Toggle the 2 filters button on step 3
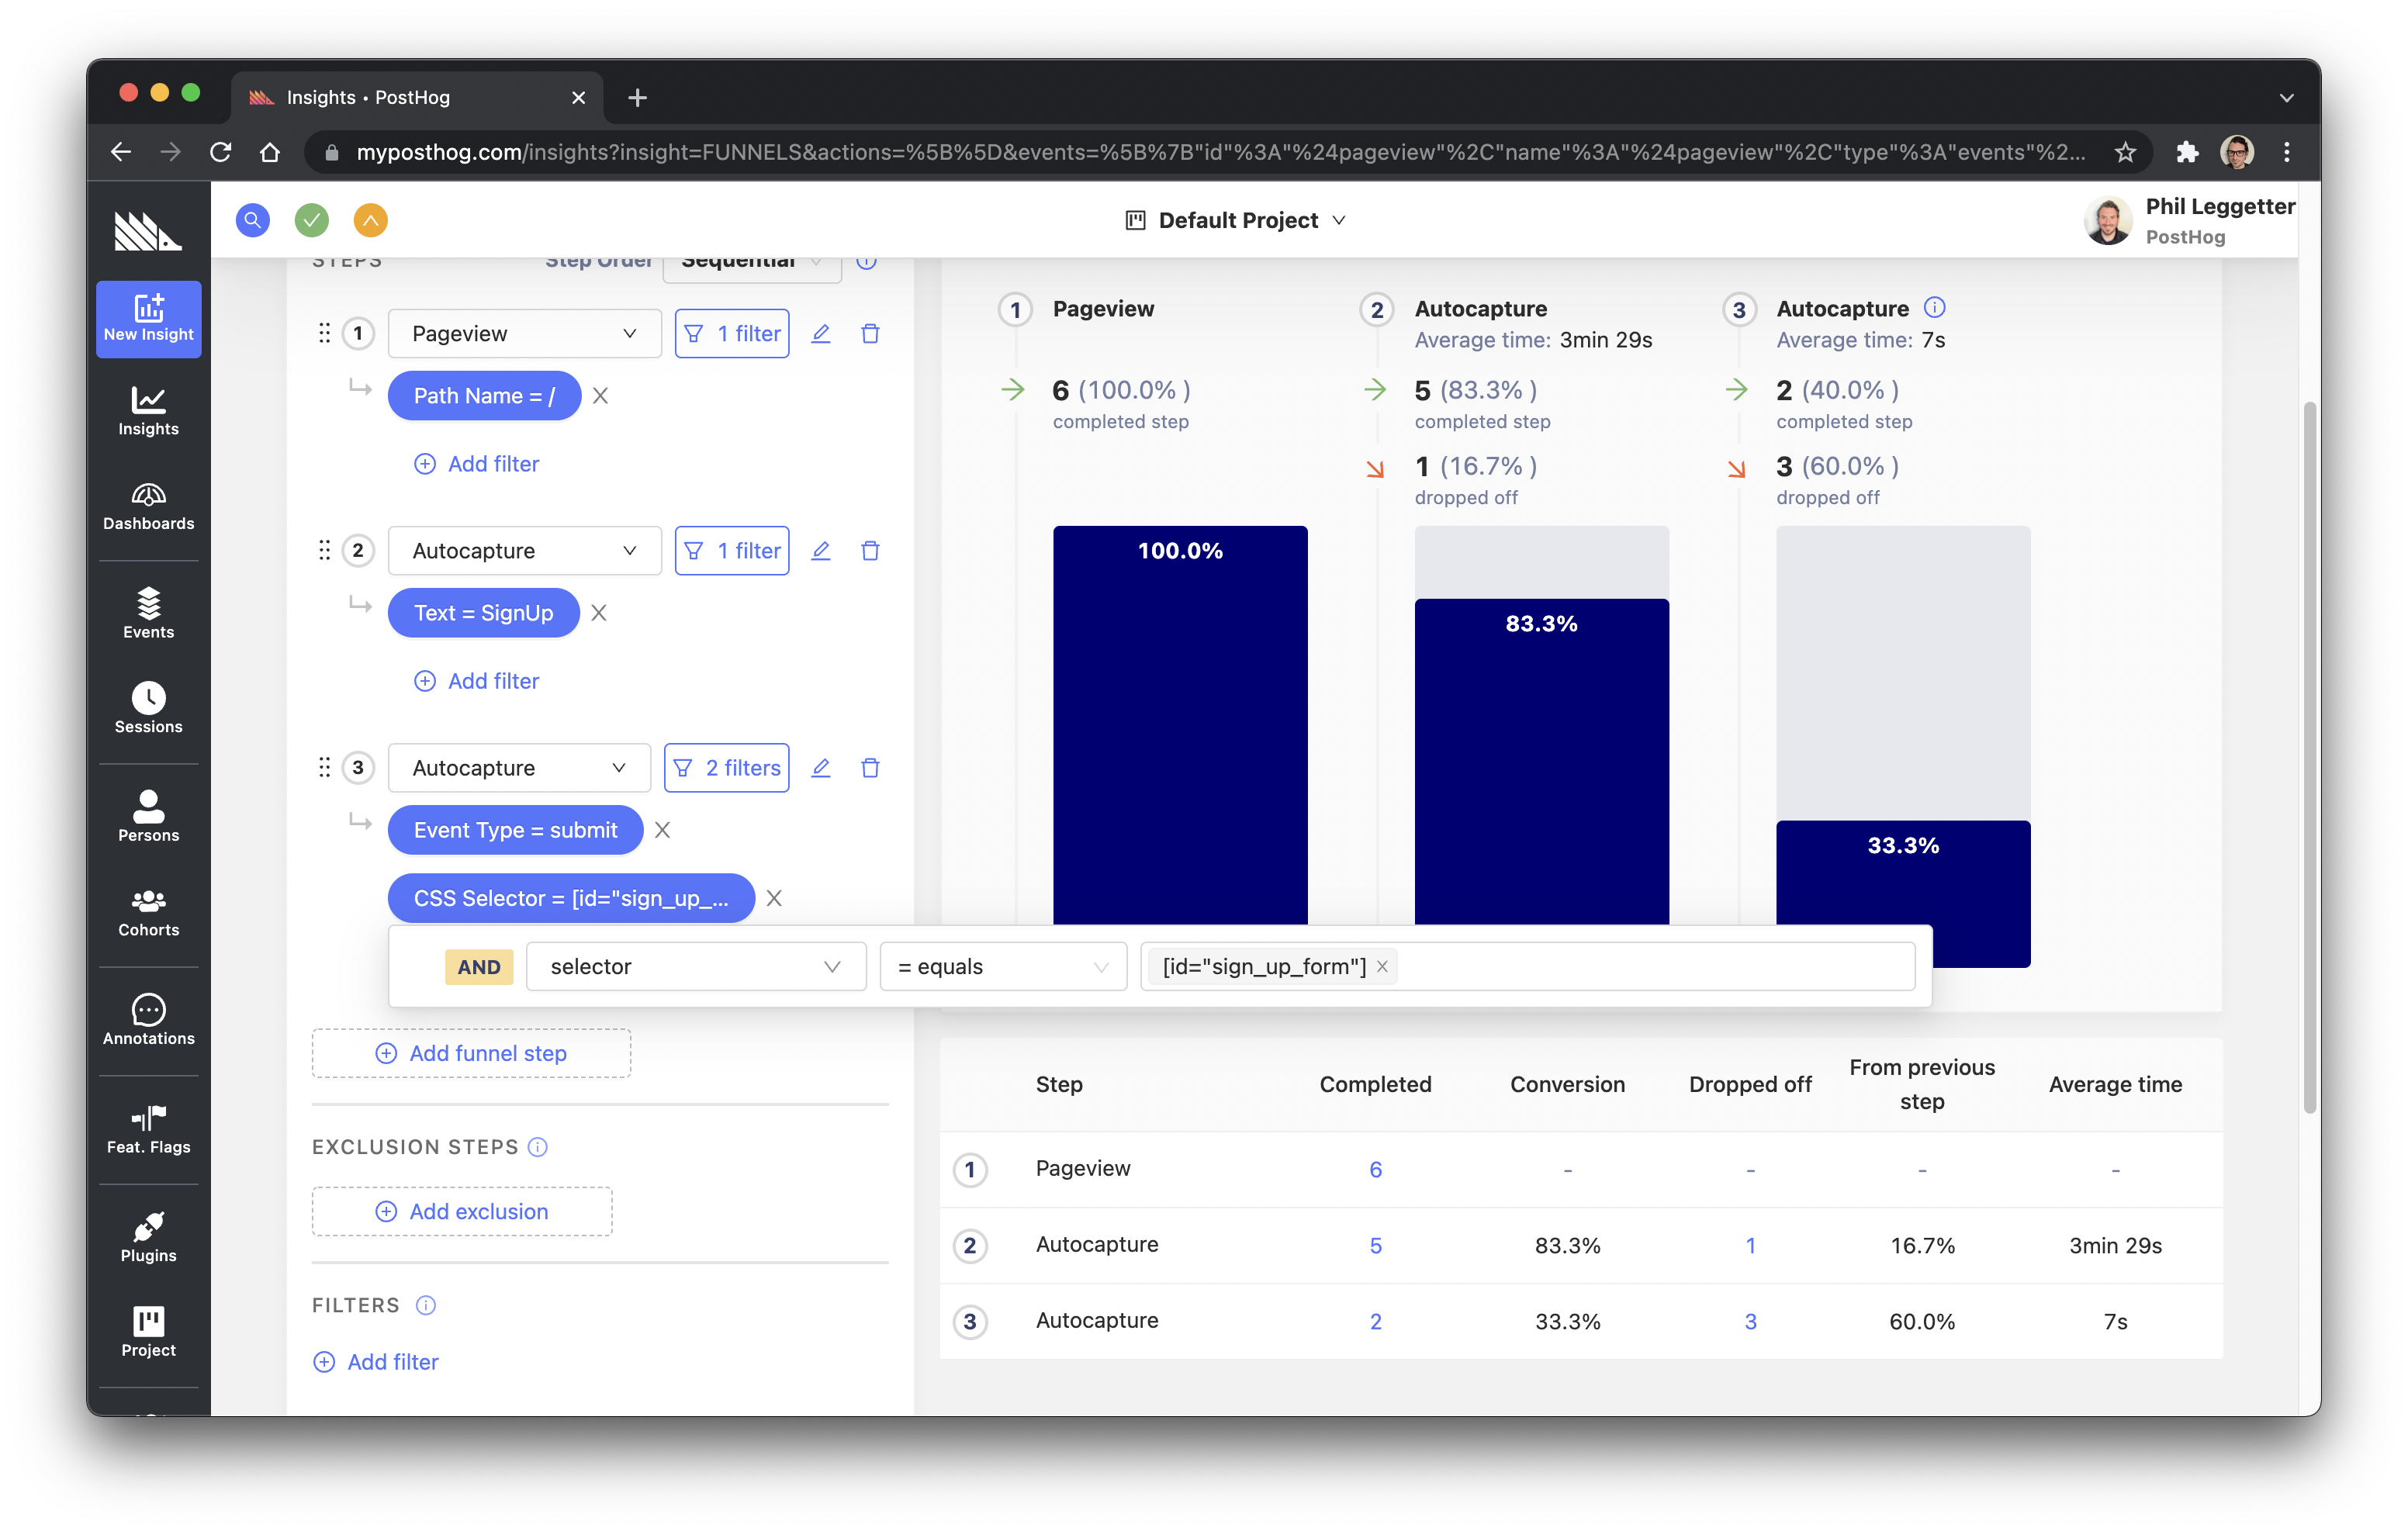 click(x=727, y=768)
